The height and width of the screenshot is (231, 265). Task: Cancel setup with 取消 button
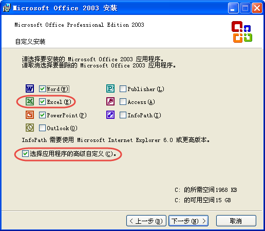pyautogui.click(x=236, y=221)
